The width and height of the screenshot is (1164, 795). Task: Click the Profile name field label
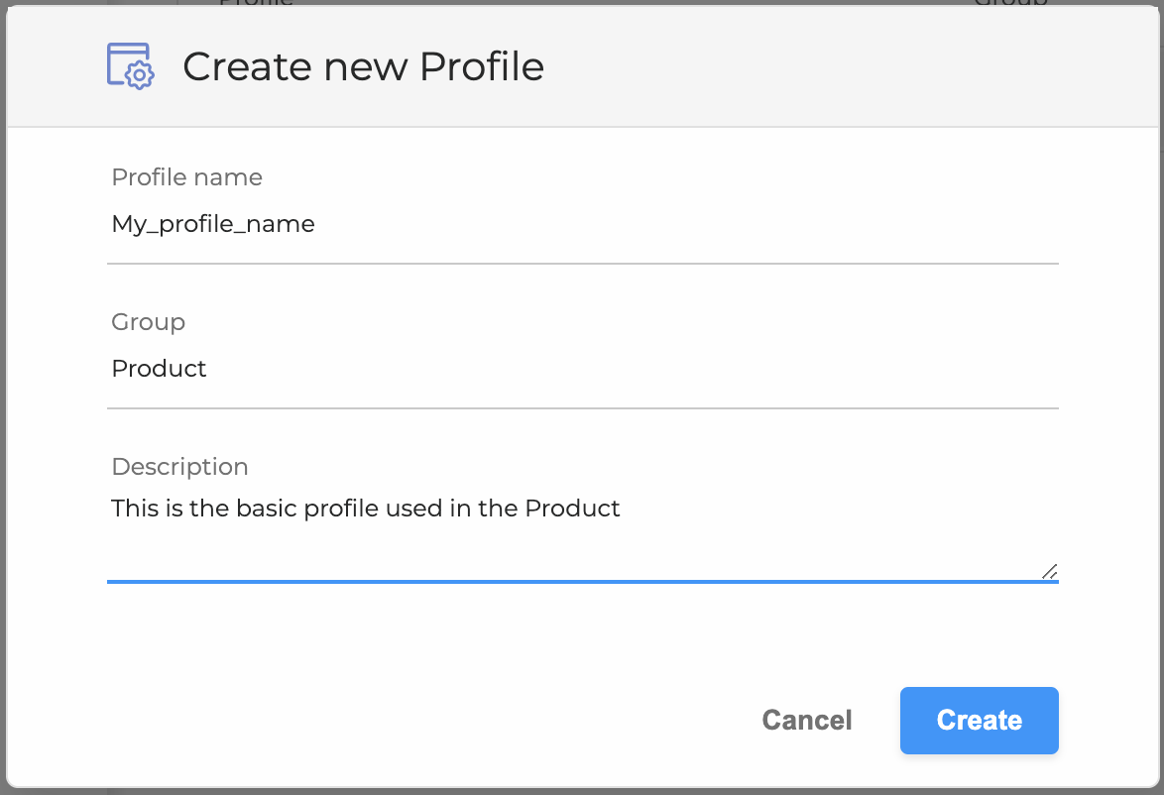coord(186,177)
